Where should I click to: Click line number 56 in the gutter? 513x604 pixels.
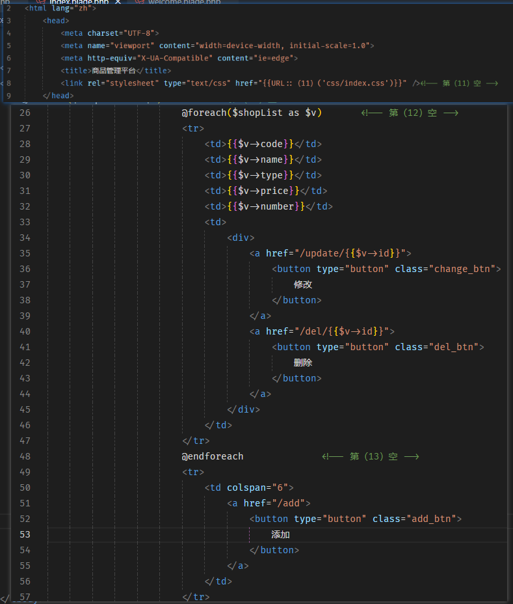[x=25, y=581]
